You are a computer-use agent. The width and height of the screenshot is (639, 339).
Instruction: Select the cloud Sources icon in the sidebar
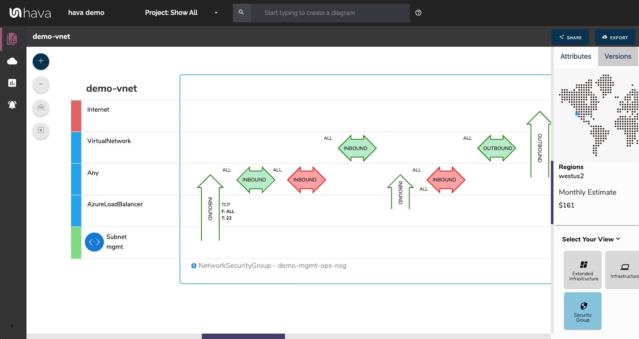(12, 61)
